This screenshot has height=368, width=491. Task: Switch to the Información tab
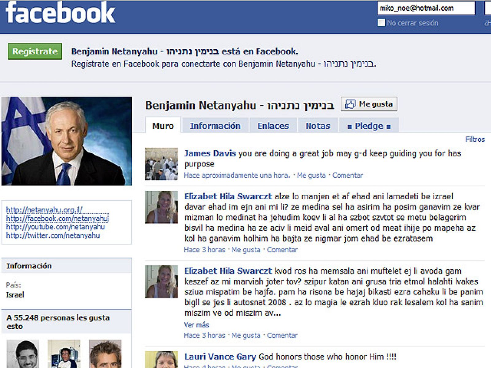pos(216,125)
